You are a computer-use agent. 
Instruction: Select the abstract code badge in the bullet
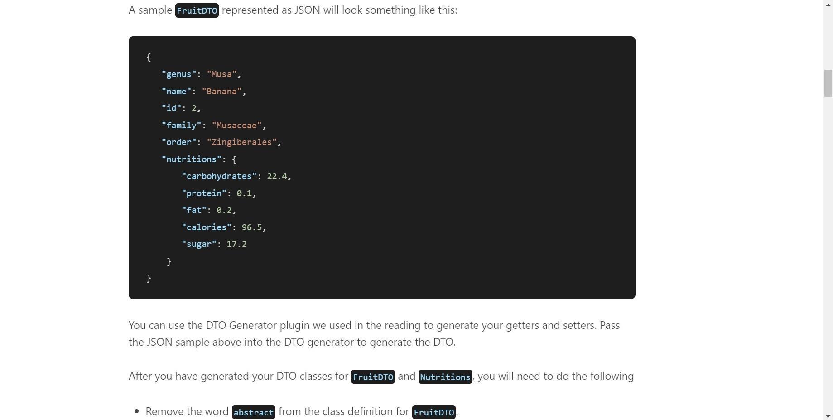(253, 412)
